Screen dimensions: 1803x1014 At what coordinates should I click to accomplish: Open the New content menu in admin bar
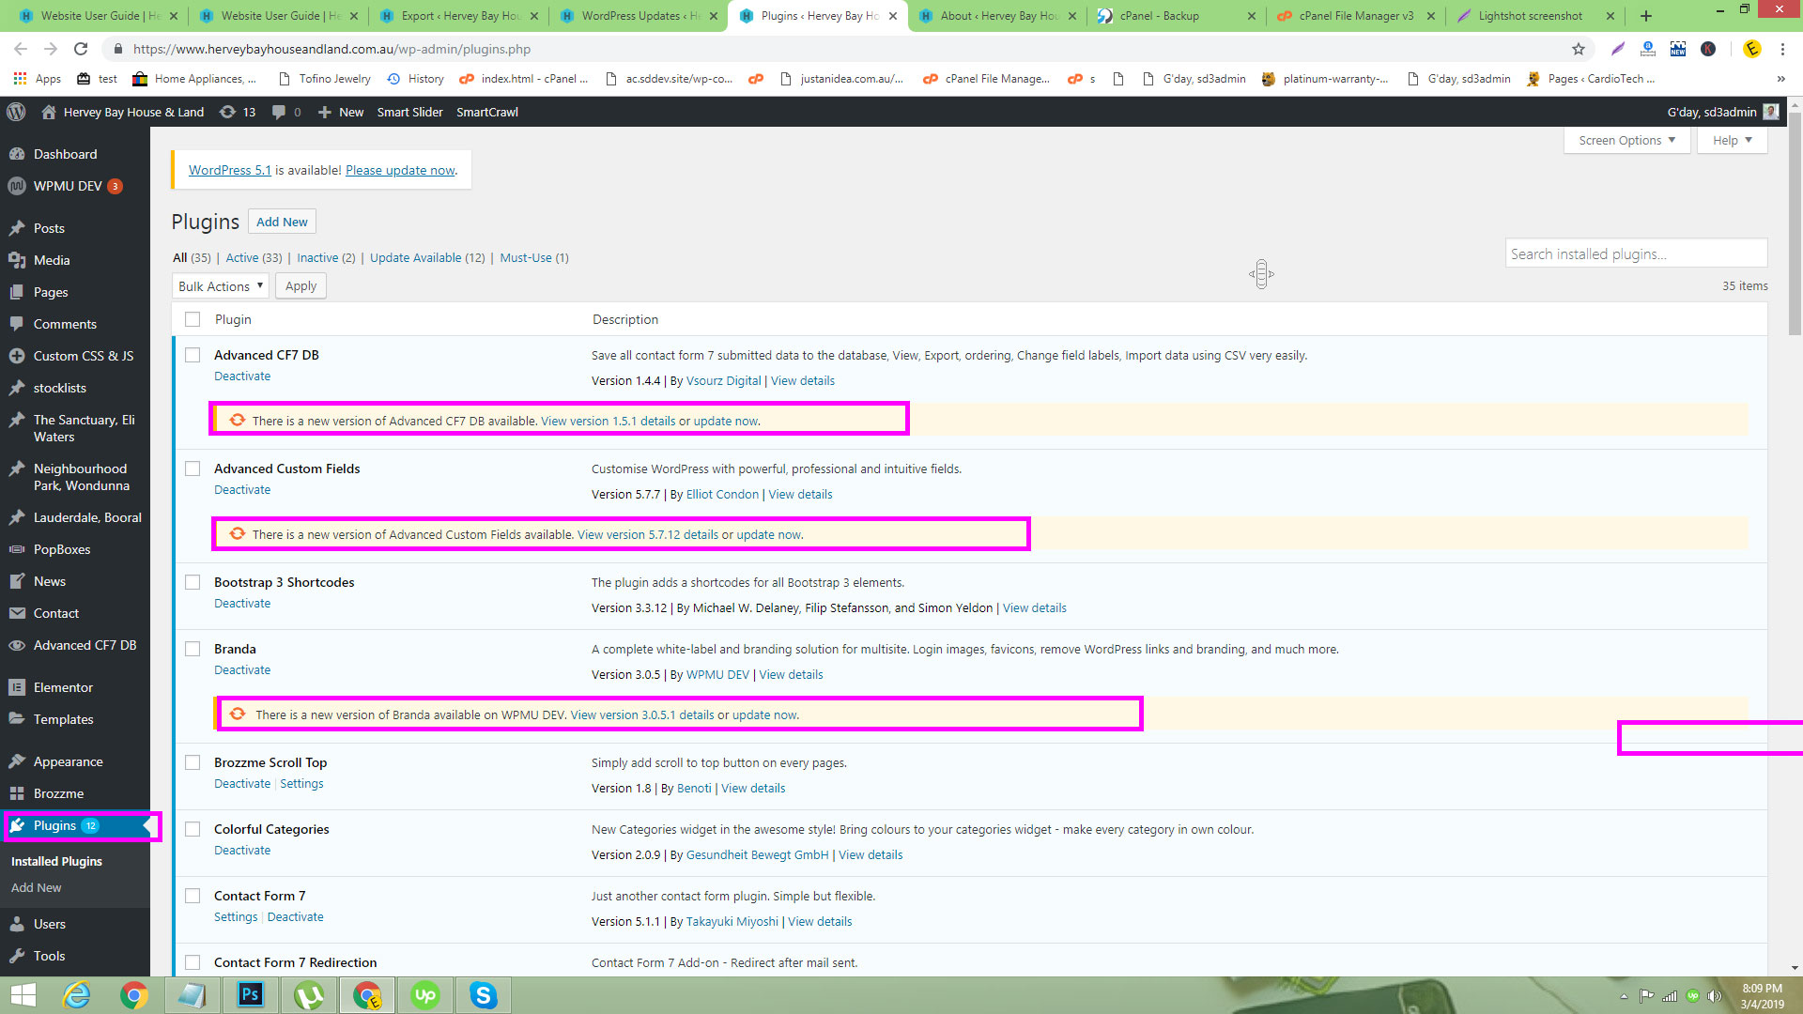341,112
